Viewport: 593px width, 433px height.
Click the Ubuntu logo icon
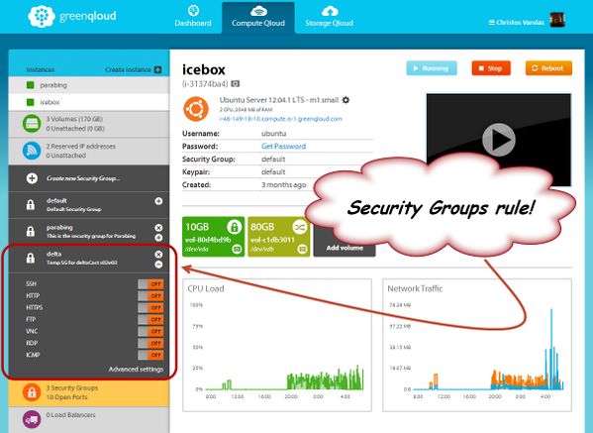pos(196,109)
